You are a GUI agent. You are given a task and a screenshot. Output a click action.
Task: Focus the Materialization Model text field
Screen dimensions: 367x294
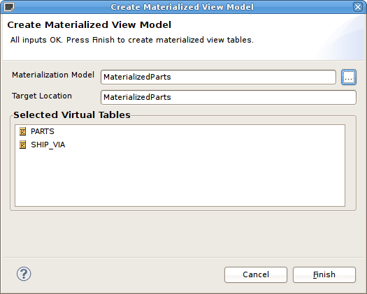pyautogui.click(x=218, y=78)
